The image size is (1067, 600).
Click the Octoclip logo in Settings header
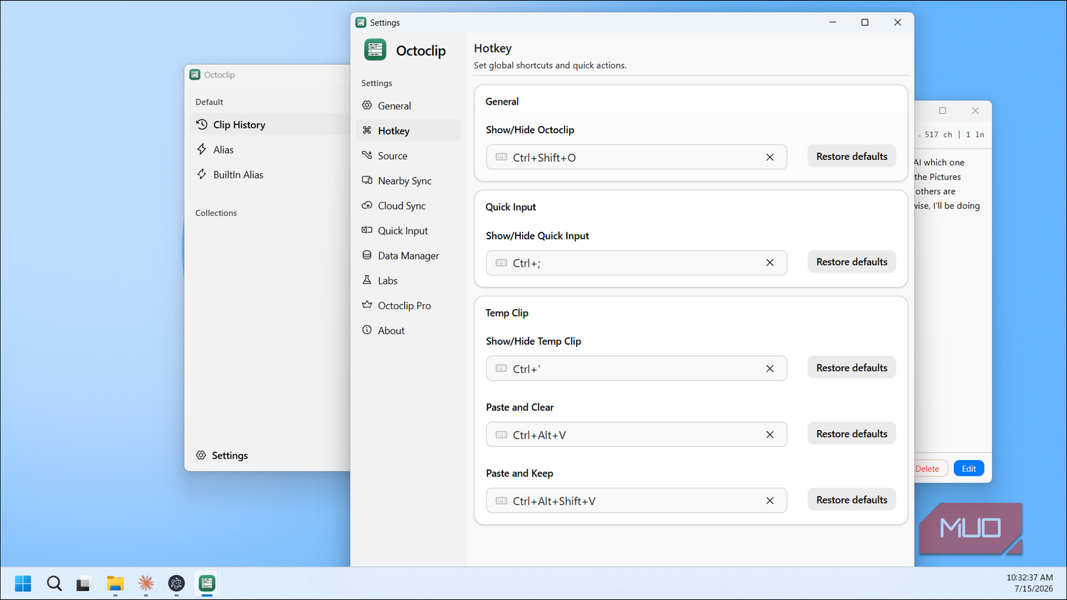coord(375,50)
